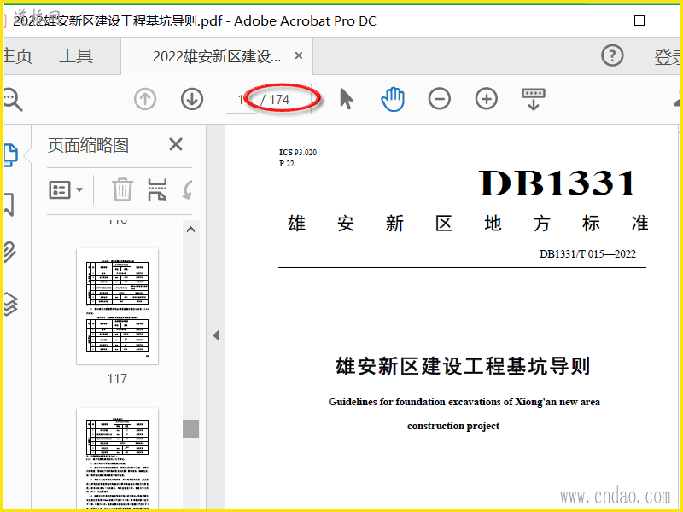This screenshot has height=512, width=683.
Task: Open attachments paperclip sidebar icon
Action: (10, 252)
